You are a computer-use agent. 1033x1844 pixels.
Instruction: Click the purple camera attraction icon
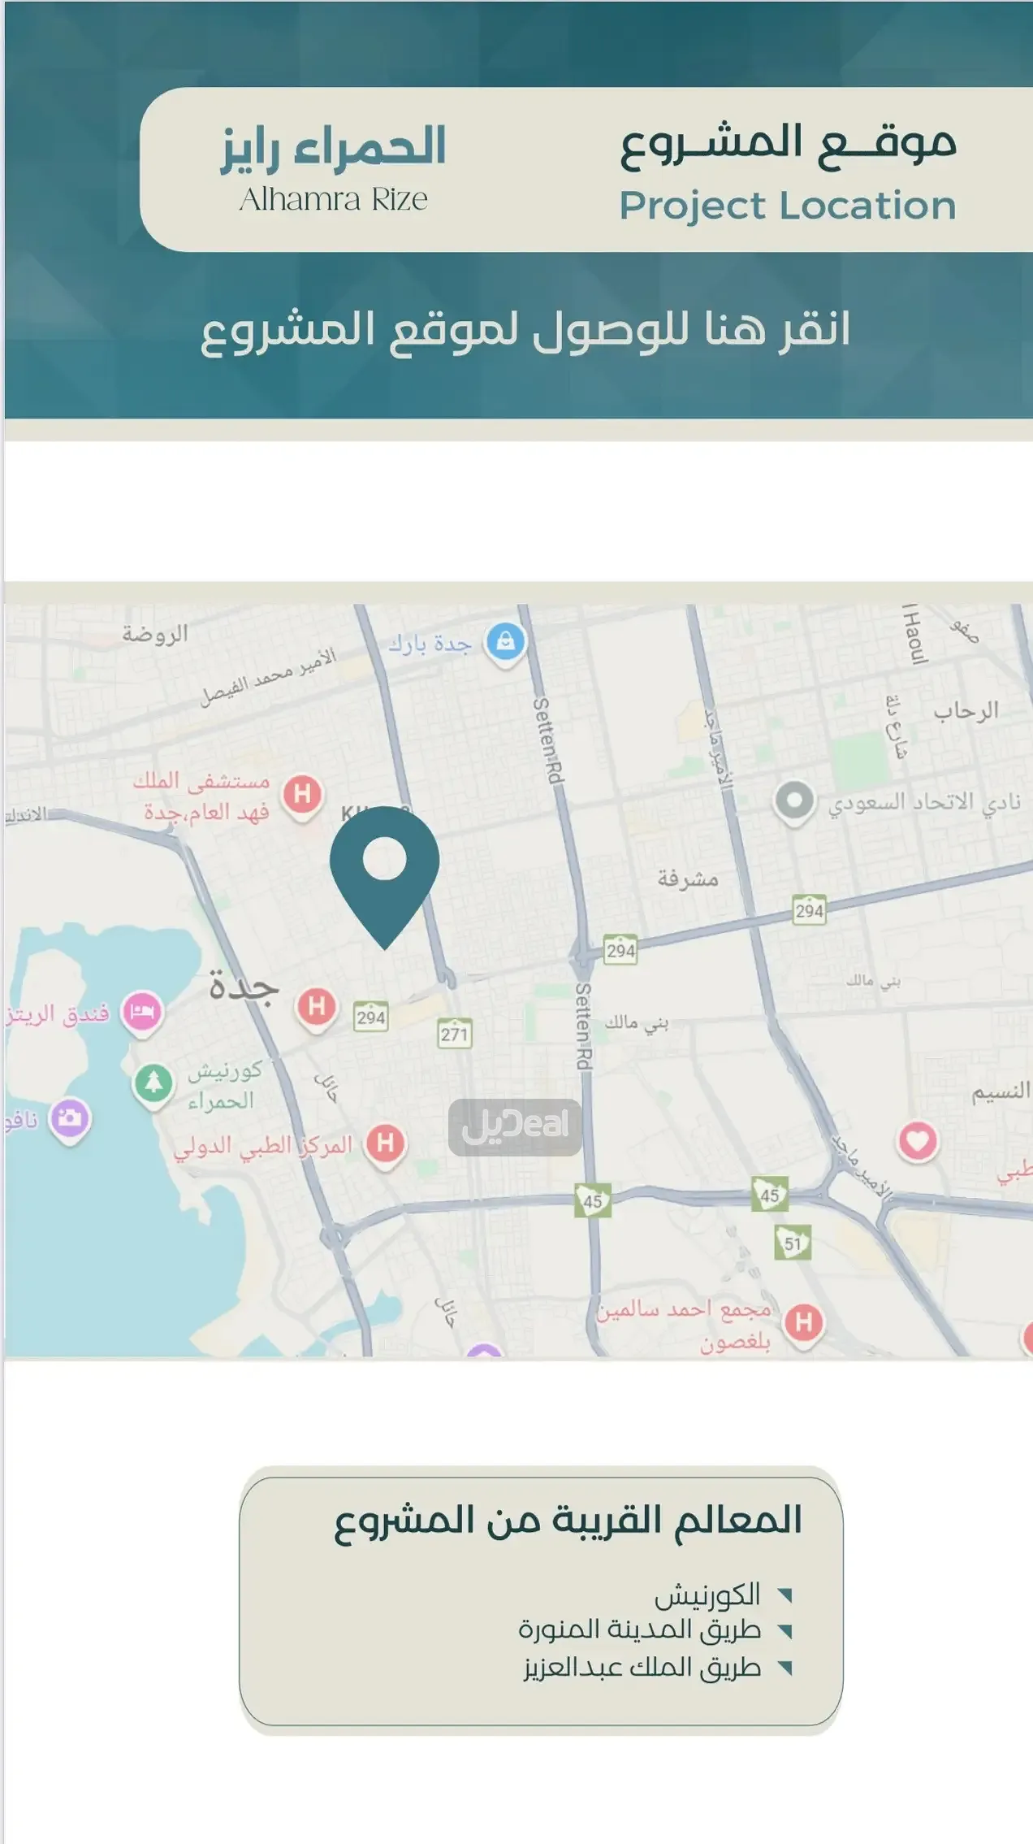tap(71, 1118)
